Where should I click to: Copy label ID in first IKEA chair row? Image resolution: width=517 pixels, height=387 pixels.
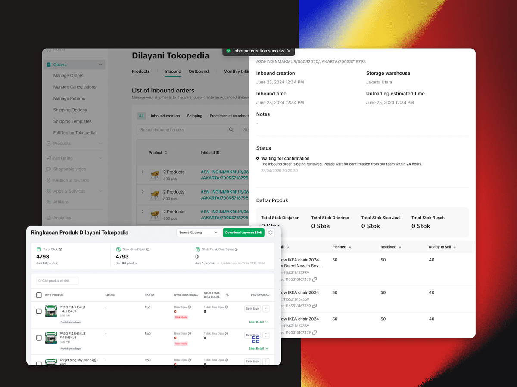click(x=315, y=279)
